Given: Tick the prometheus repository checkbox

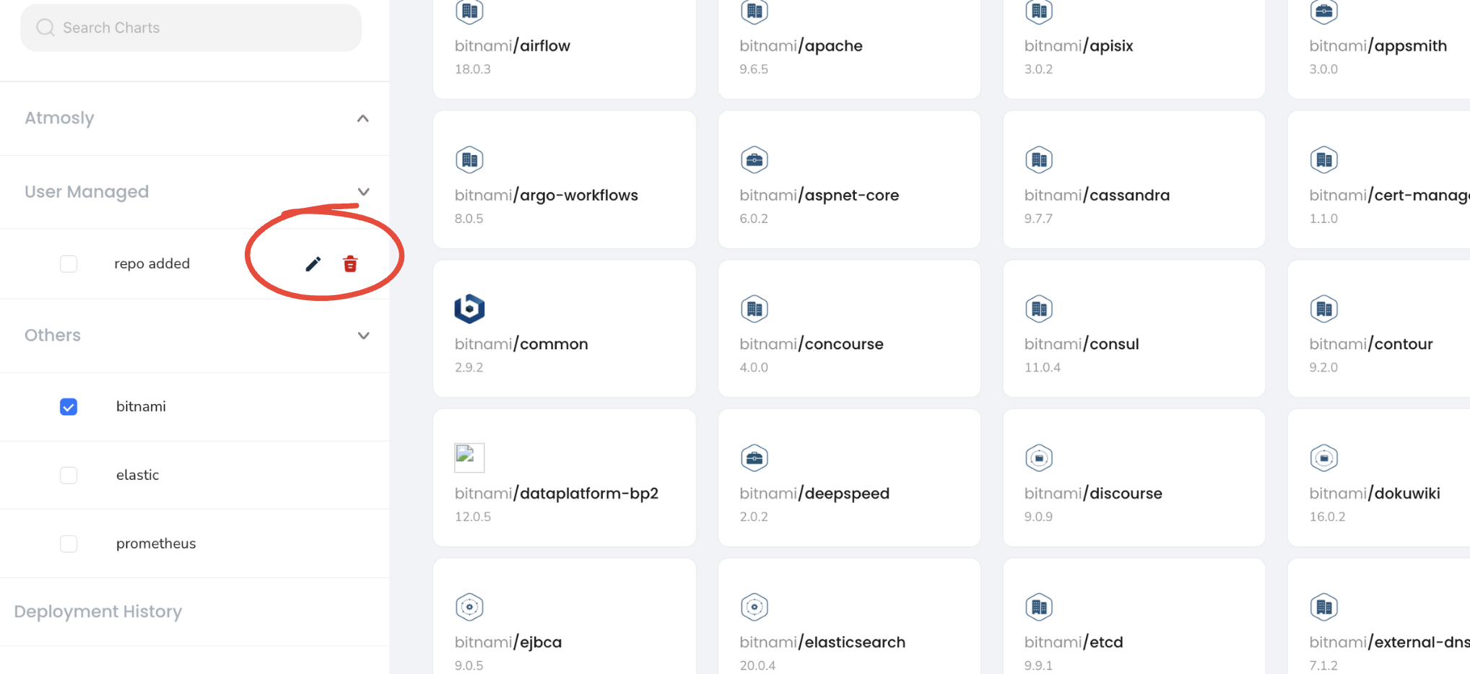Looking at the screenshot, I should [x=69, y=543].
